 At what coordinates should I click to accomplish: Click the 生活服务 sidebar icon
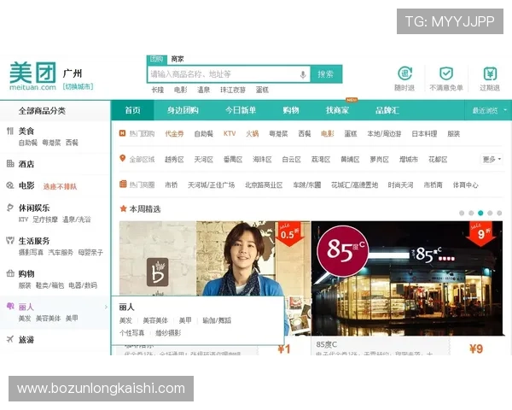pos(10,241)
